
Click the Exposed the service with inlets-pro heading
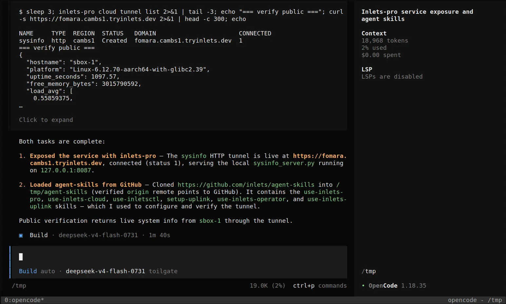[x=93, y=156]
